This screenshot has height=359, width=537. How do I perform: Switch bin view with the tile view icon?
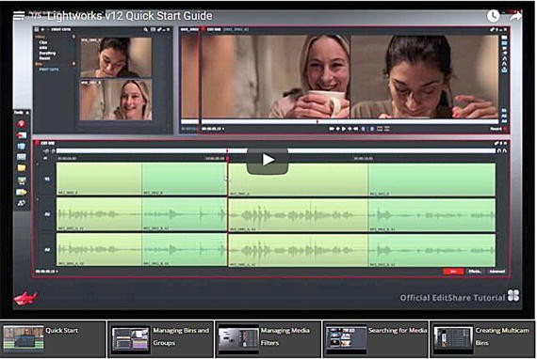153,30
